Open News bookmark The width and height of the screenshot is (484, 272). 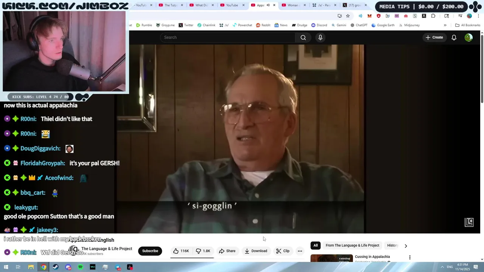pos(281,25)
